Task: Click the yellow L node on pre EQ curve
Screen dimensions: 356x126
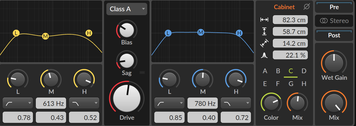Action: (x=16, y=33)
